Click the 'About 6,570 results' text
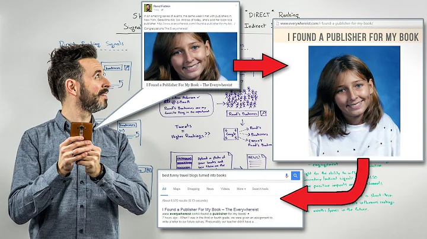 point(185,201)
